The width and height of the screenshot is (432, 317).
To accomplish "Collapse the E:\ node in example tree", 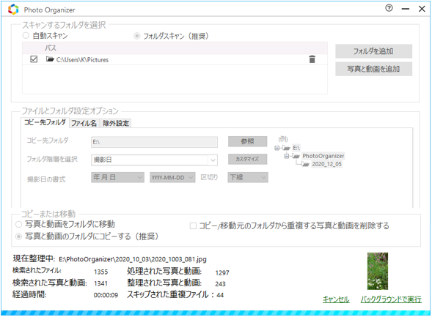I will click(277, 148).
